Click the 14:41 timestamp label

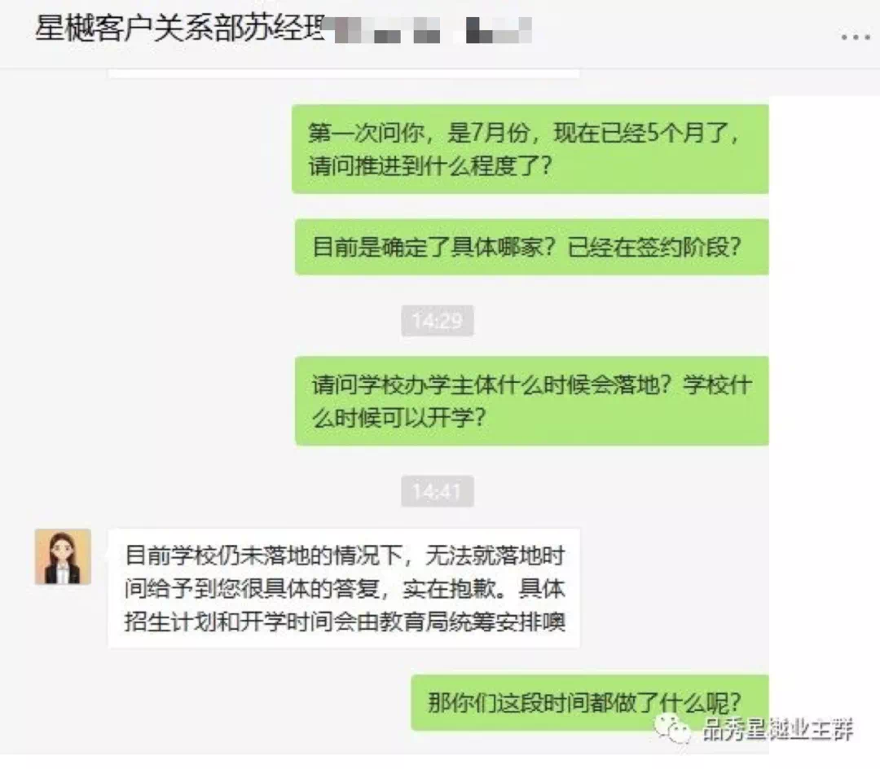click(x=438, y=491)
